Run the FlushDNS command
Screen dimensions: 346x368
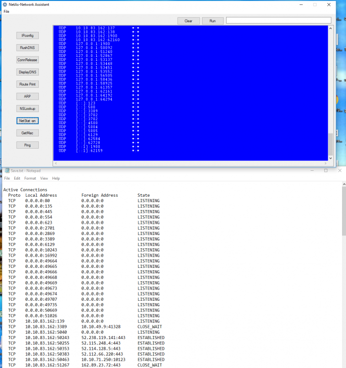click(28, 48)
